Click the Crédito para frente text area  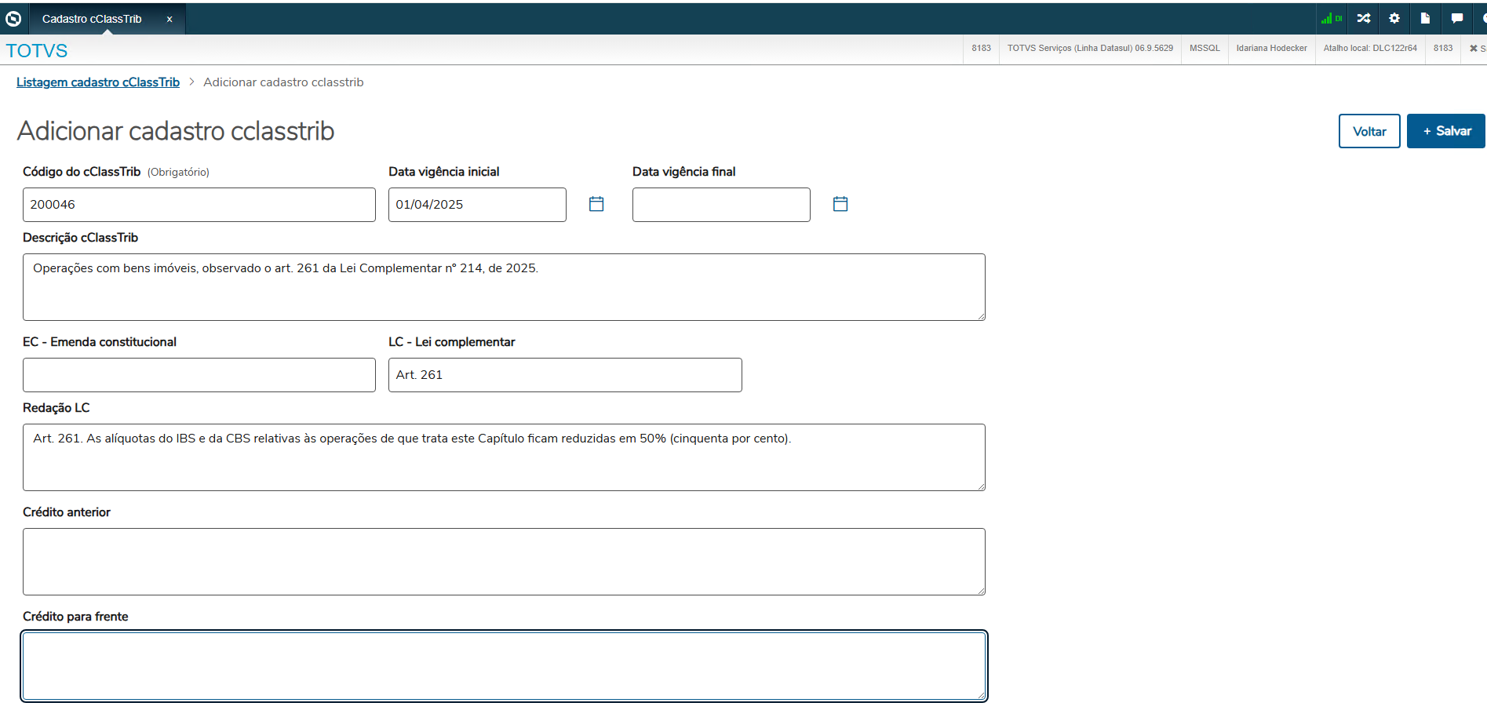(504, 666)
